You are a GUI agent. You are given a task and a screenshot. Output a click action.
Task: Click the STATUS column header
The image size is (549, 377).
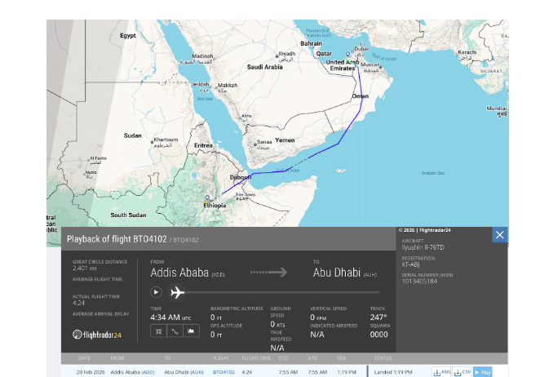pos(383,358)
